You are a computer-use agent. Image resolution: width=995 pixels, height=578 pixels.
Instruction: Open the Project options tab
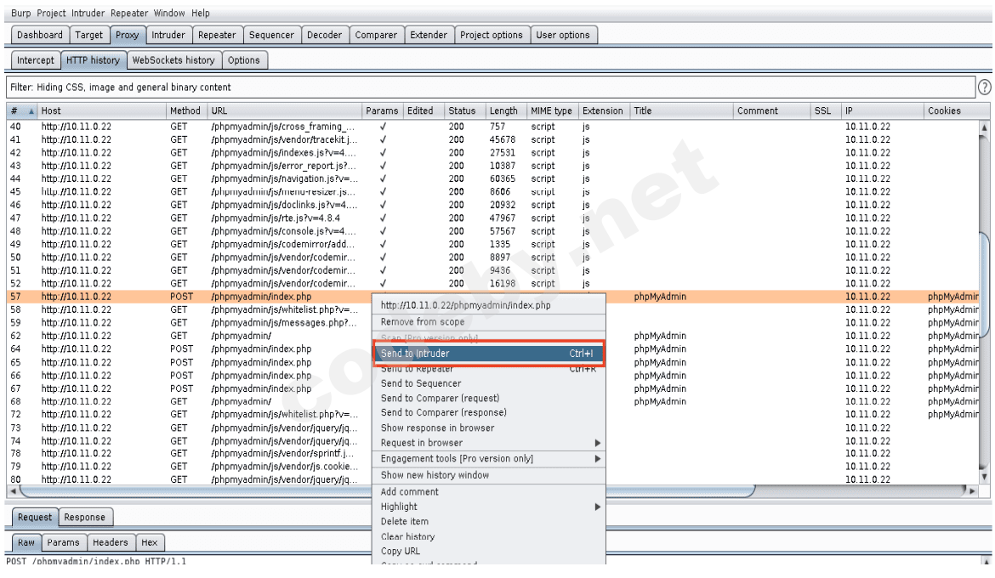point(492,35)
